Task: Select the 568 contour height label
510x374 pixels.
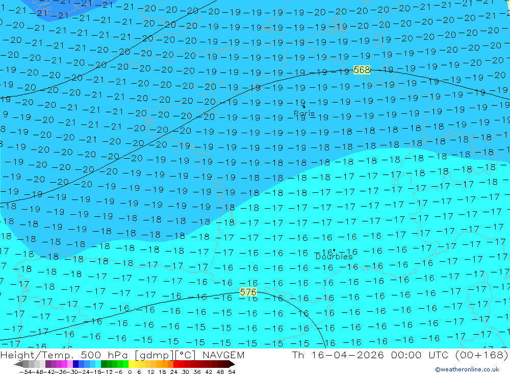Action: 362,70
